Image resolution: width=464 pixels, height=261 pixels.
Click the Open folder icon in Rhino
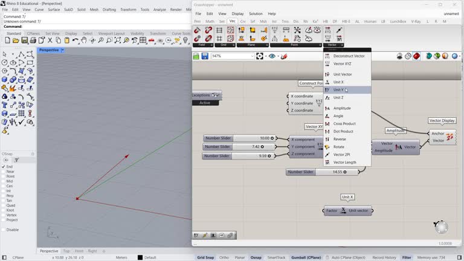pyautogui.click(x=16, y=40)
